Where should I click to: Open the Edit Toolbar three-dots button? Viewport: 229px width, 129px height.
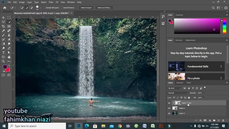[x=9, y=61]
